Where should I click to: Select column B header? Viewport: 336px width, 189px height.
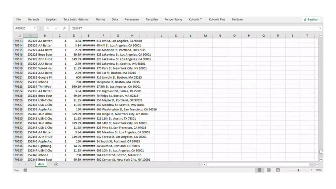[45, 36]
